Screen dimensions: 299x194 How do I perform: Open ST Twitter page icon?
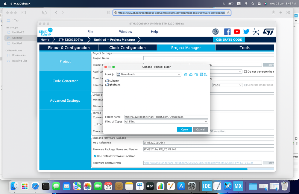click(x=246, y=32)
